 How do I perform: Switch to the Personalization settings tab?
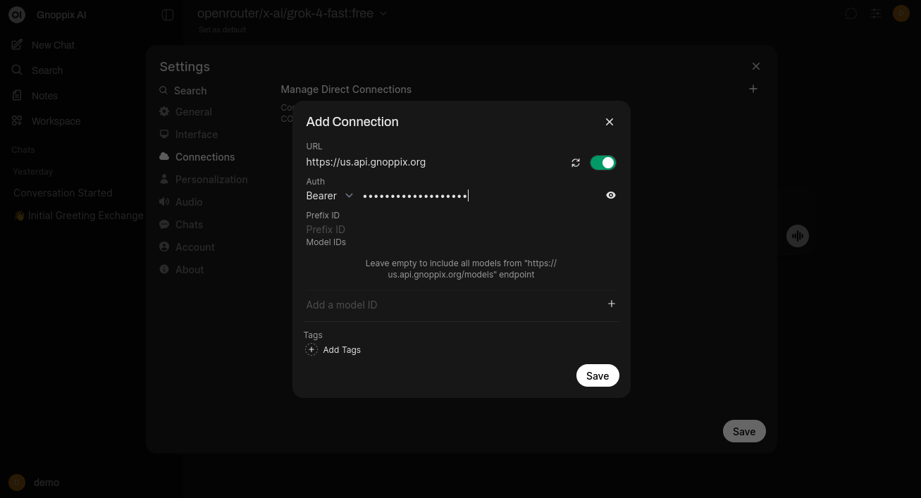pos(211,180)
